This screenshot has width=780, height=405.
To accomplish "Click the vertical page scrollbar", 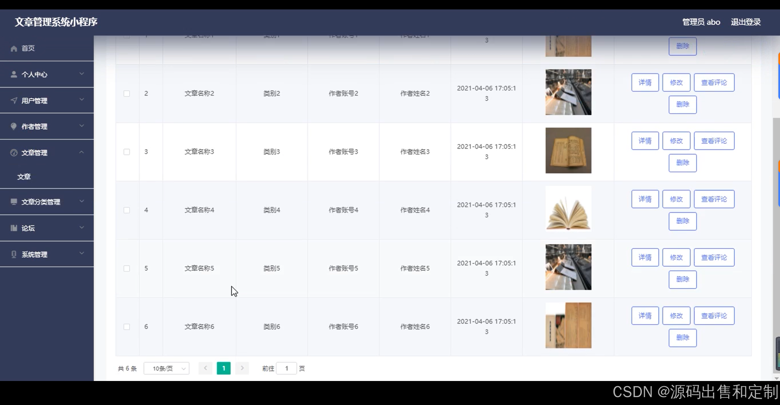I will click(776, 245).
